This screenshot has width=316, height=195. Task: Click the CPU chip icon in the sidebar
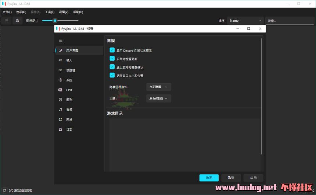60,90
